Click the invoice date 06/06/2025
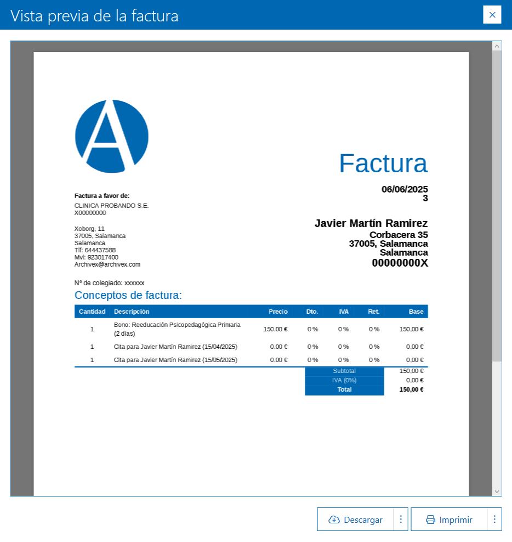The width and height of the screenshot is (512, 542). (403, 189)
